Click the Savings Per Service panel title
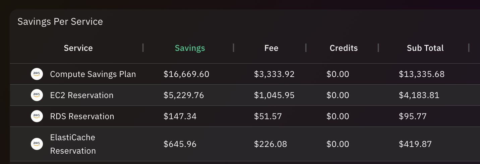Image resolution: width=480 pixels, height=164 pixels. coord(60,22)
